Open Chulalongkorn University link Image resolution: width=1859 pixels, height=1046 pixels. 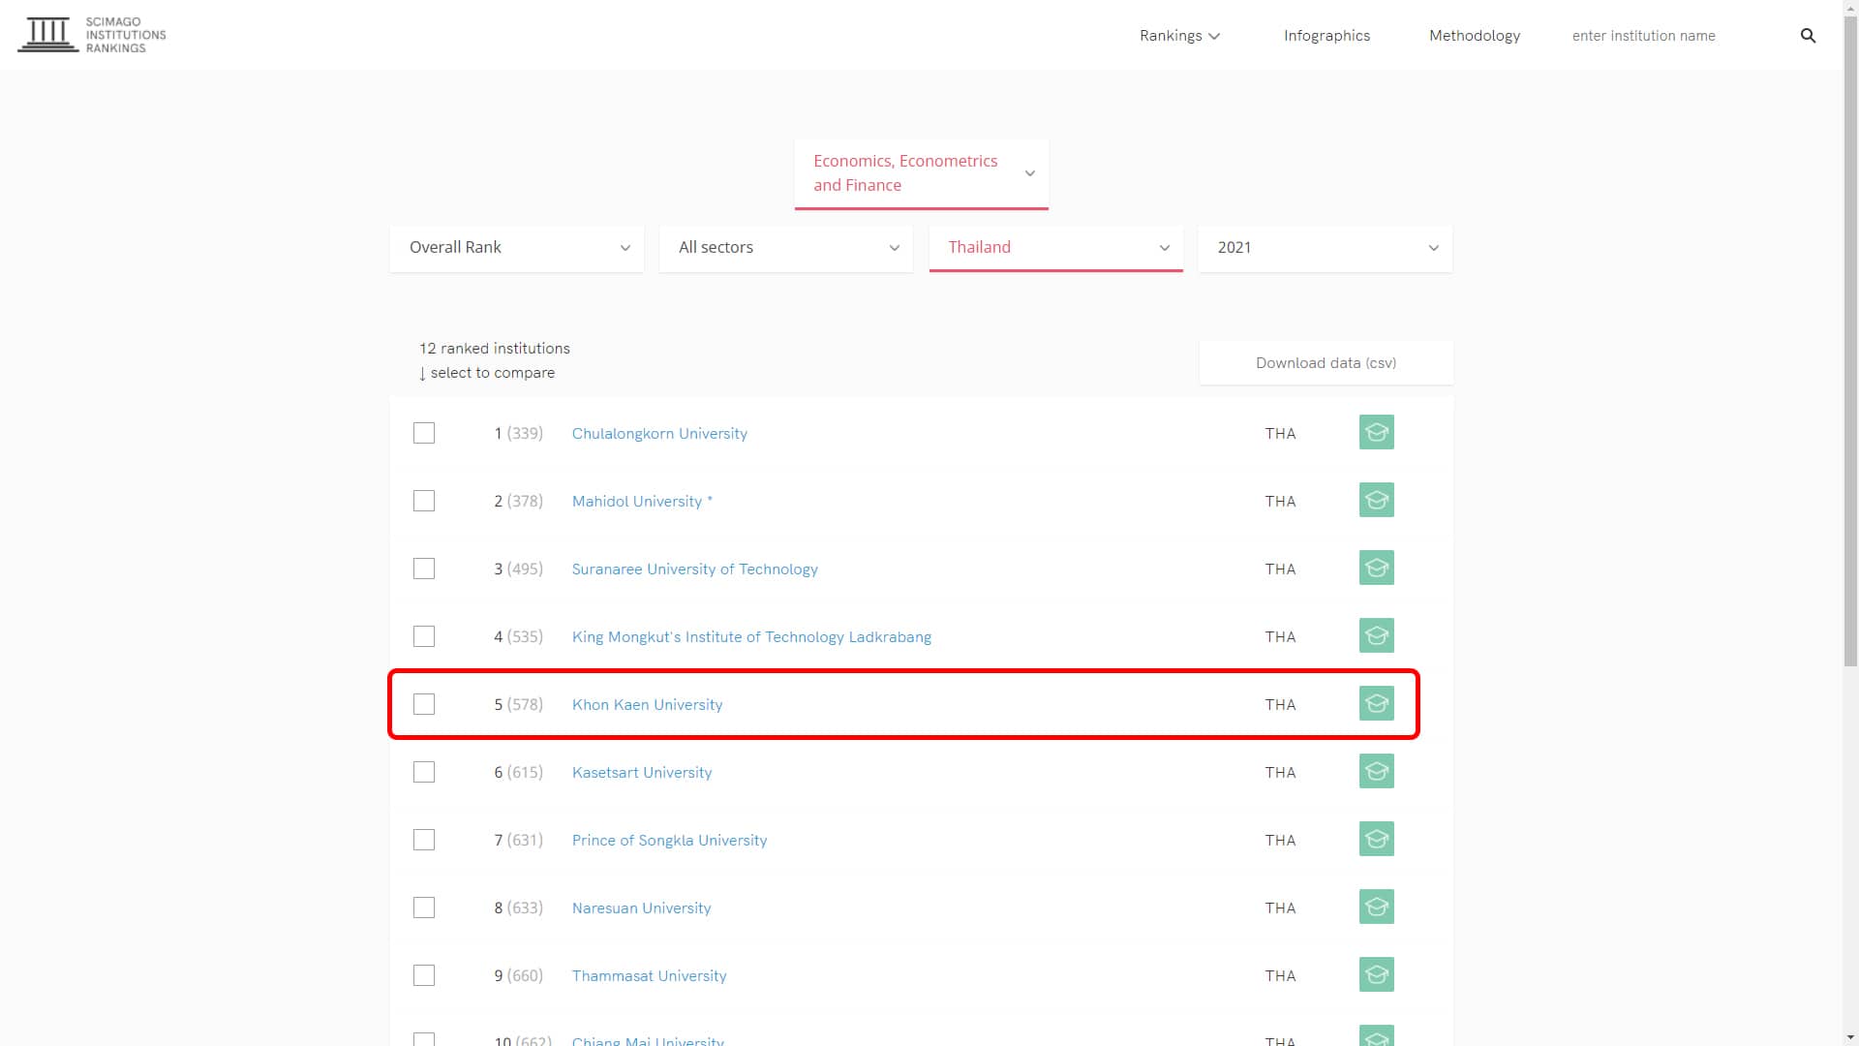point(659,434)
